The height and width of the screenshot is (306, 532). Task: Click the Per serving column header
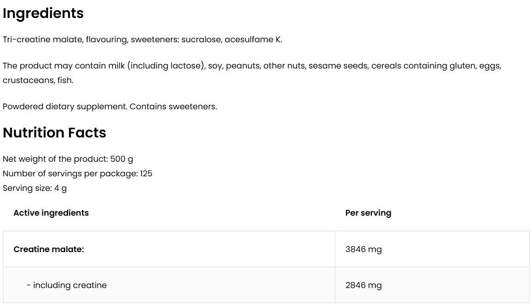tap(368, 213)
